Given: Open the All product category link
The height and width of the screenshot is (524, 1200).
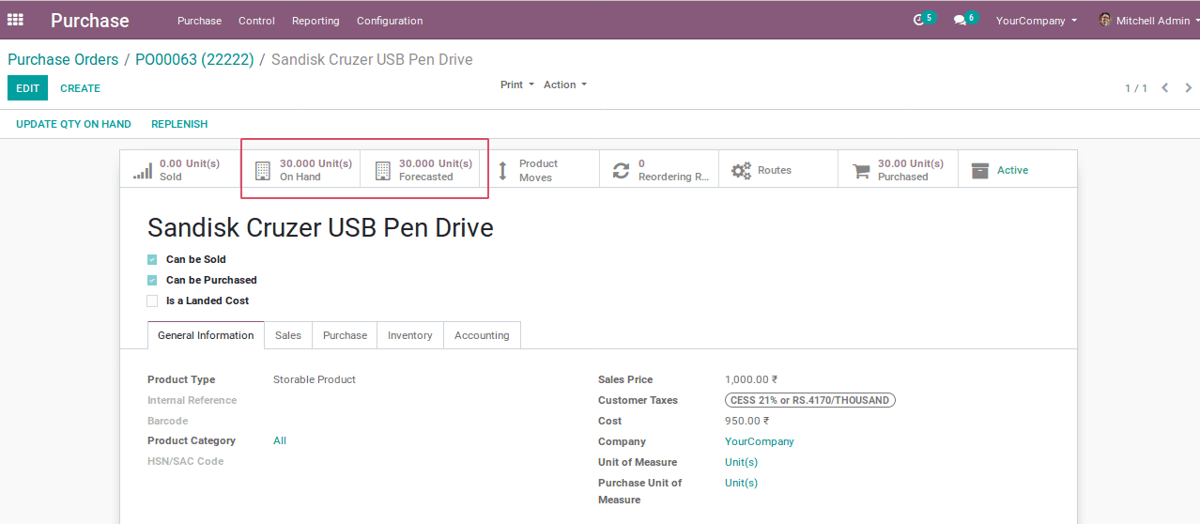Looking at the screenshot, I should click(x=280, y=440).
